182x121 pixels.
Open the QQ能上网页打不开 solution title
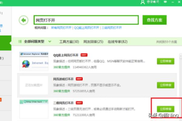tap(66, 55)
